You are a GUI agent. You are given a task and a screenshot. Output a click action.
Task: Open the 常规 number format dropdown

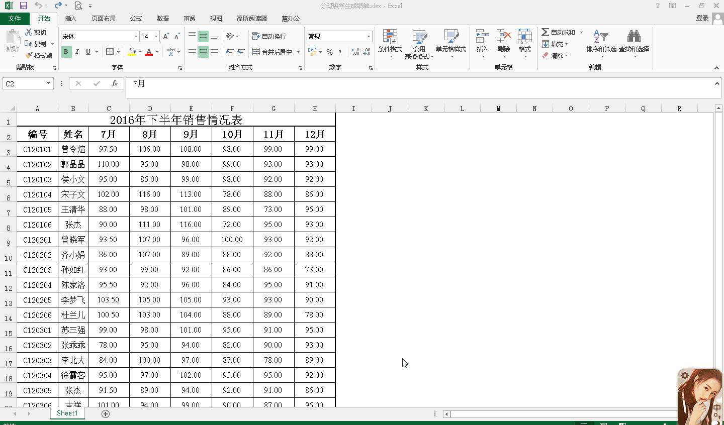(x=369, y=37)
